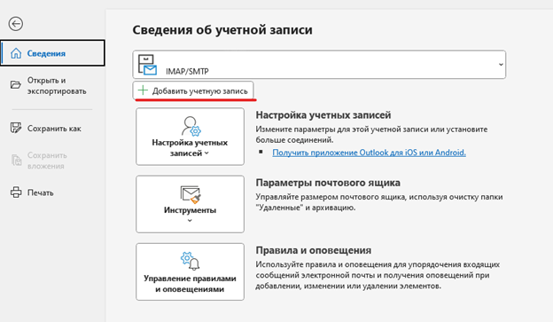Open the Настройка учетных записей dropdown button
The width and height of the screenshot is (553, 322).
190,137
